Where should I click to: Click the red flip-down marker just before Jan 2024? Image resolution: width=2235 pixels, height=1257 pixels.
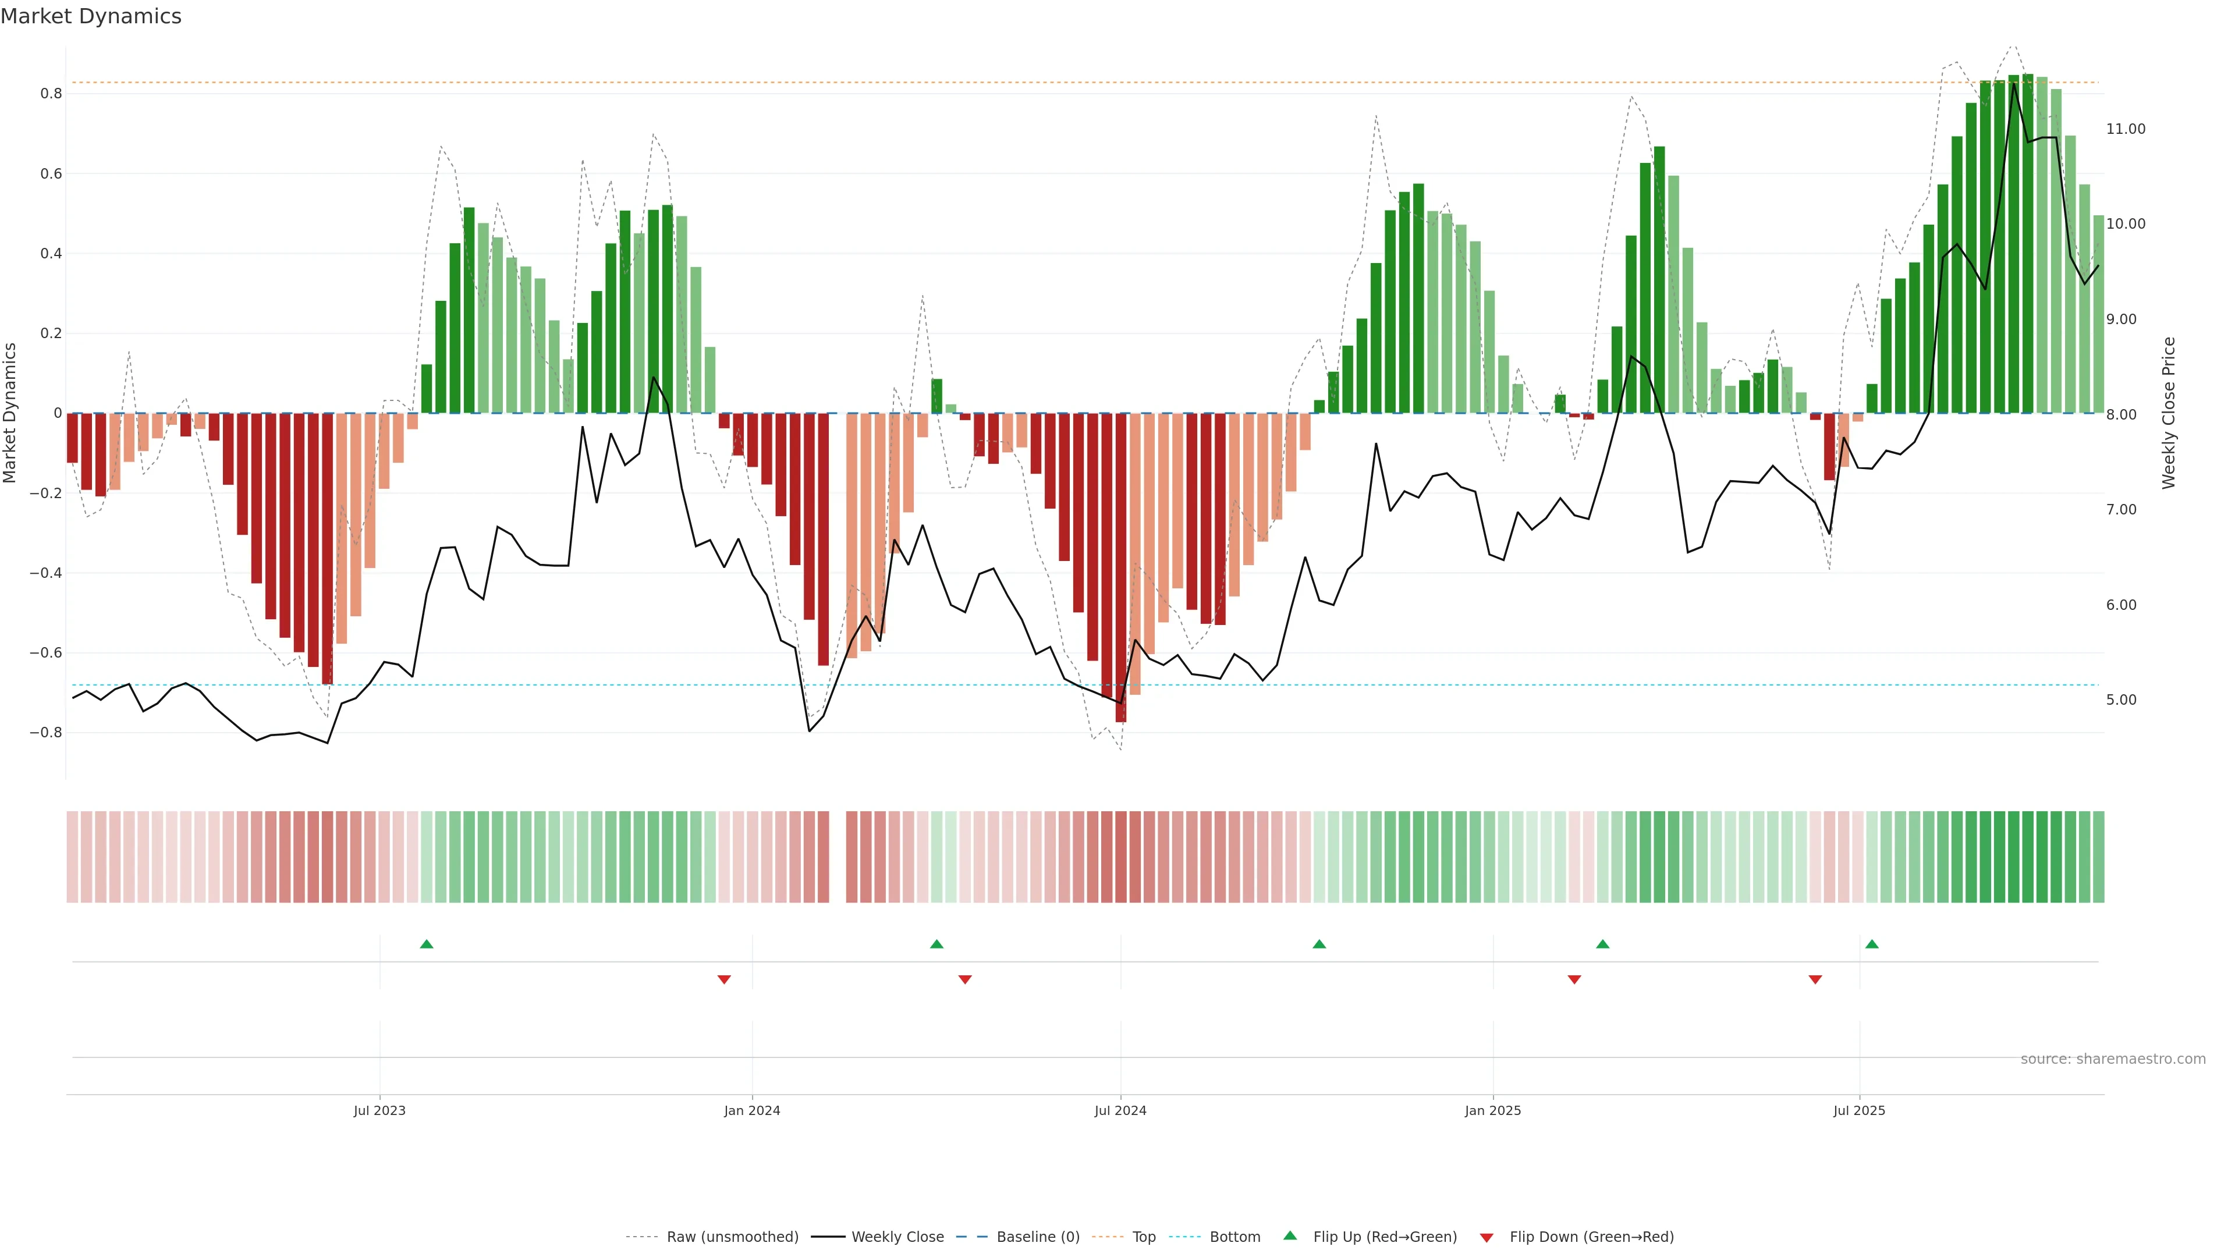(x=723, y=979)
